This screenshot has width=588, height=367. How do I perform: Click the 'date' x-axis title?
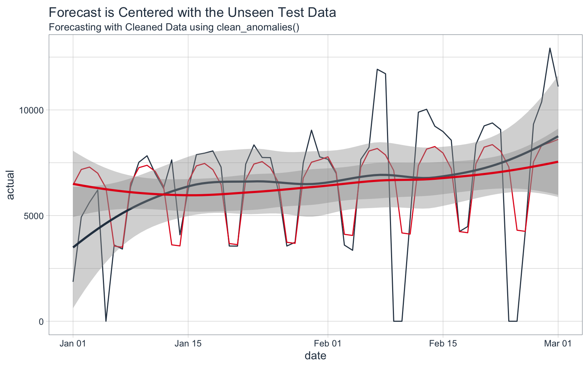pos(315,356)
